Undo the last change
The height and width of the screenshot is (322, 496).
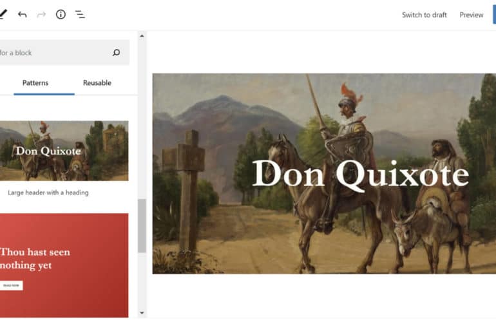tap(22, 15)
